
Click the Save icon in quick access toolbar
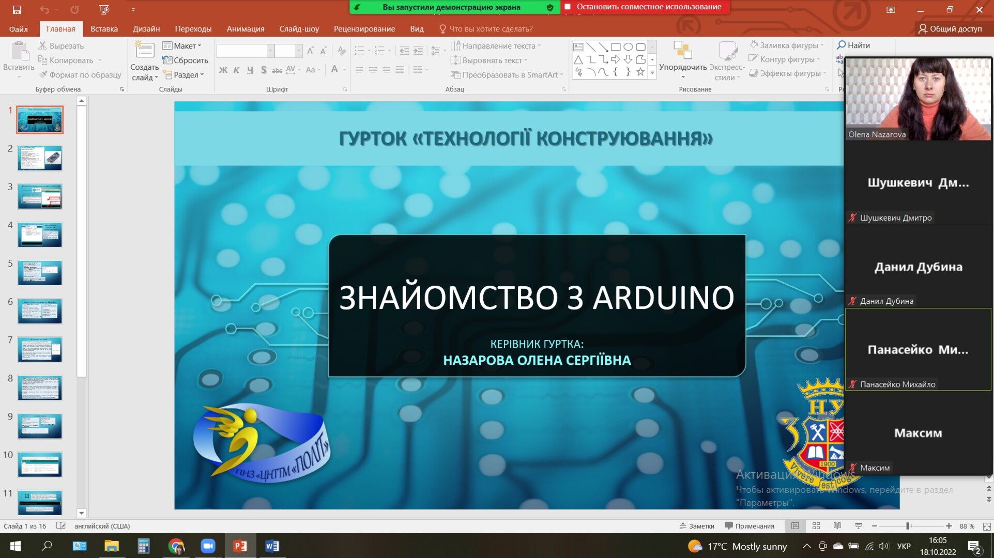(17, 9)
